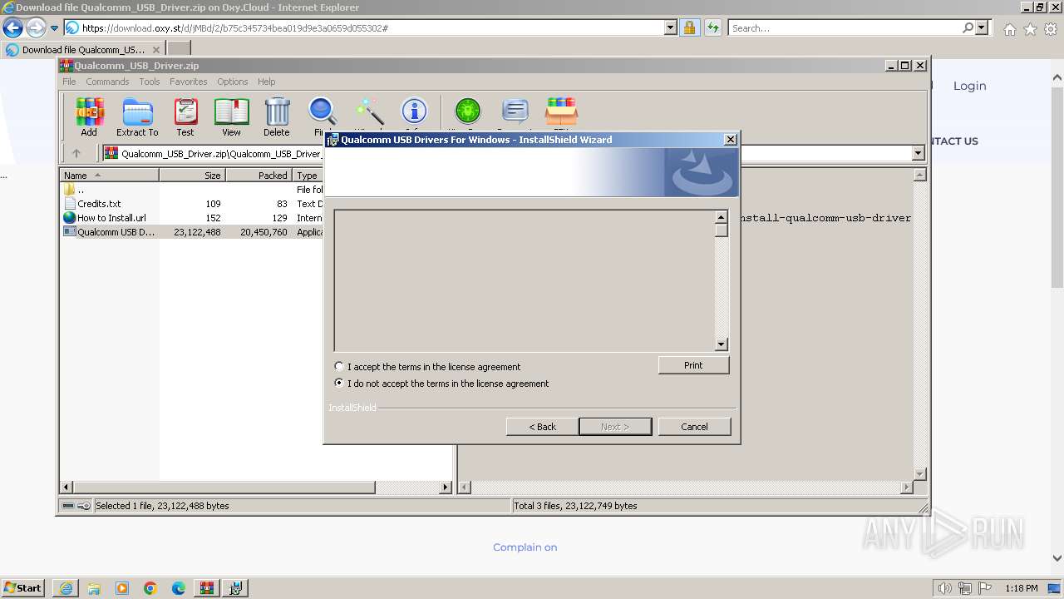1064x599 pixels.
Task: Select Credits.txt in archive list
Action: tap(99, 204)
